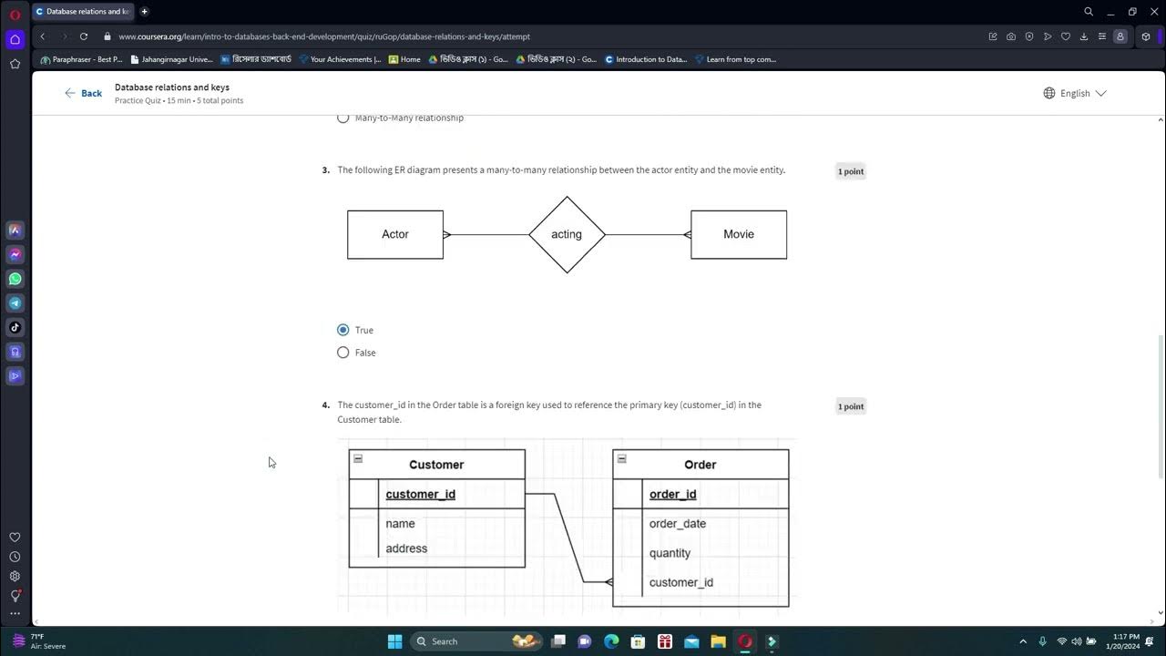Open the profile account icon in toolbar
This screenshot has height=656, width=1166.
[x=1120, y=36]
